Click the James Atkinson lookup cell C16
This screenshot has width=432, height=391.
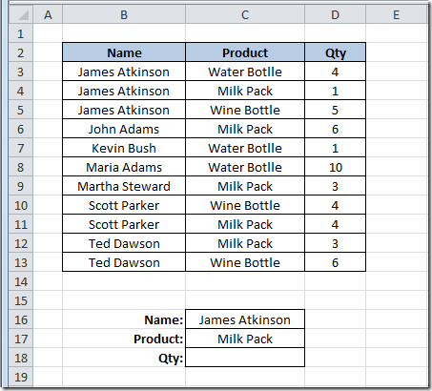pyautogui.click(x=245, y=319)
